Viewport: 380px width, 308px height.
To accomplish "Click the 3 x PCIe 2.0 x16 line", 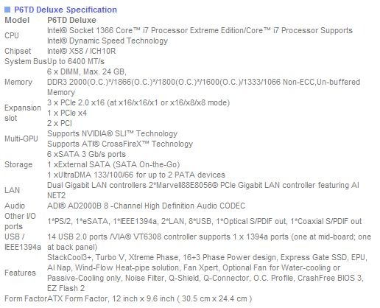I will tap(138, 102).
